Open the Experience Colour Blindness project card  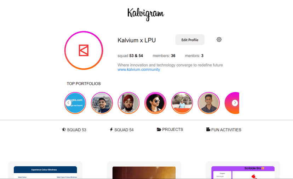tap(45, 170)
